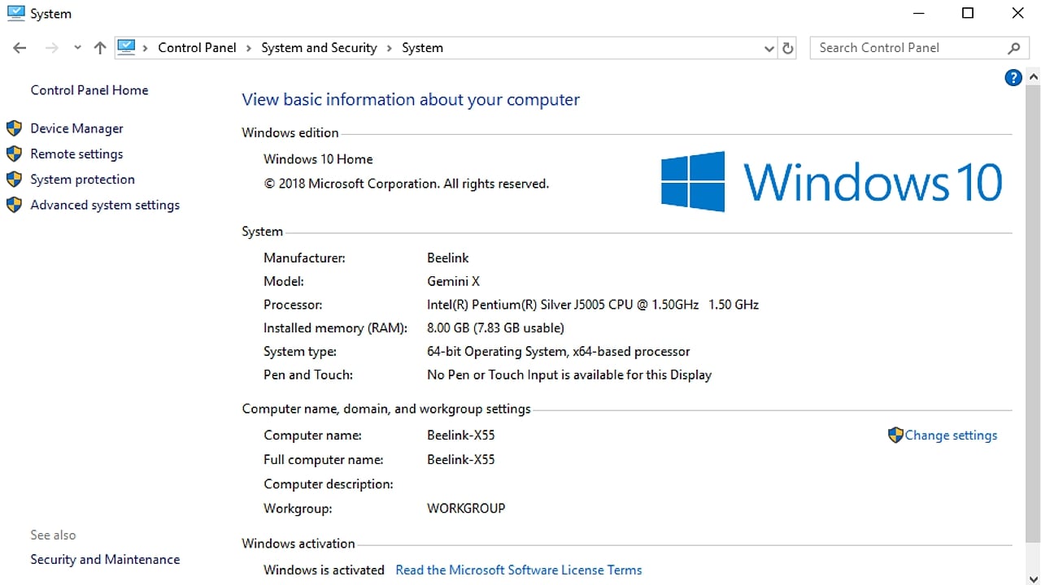
Task: Select Control Panel breadcrumb item
Action: point(197,48)
